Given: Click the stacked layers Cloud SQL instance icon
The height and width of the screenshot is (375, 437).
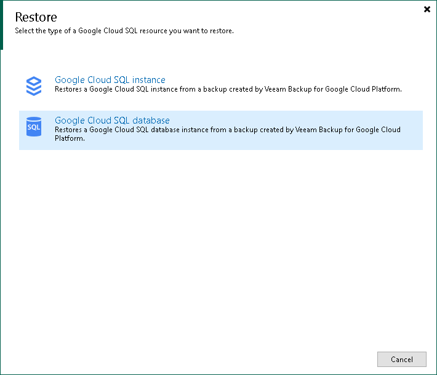Looking at the screenshot, I should (x=34, y=86).
